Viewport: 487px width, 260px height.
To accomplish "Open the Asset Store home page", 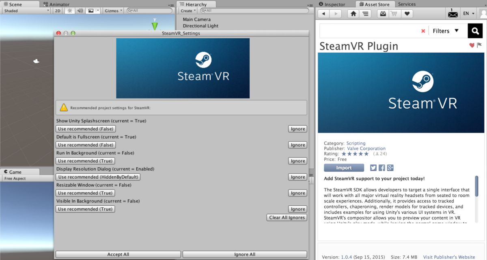I will pos(353,13).
